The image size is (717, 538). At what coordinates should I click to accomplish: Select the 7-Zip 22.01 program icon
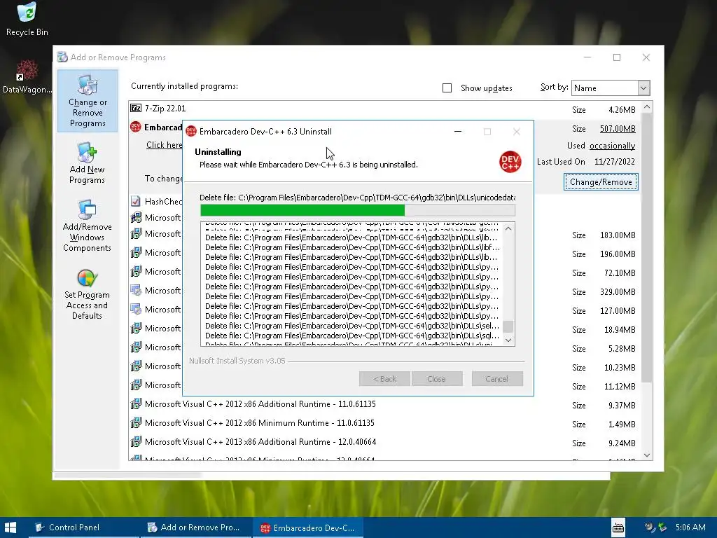click(x=136, y=109)
